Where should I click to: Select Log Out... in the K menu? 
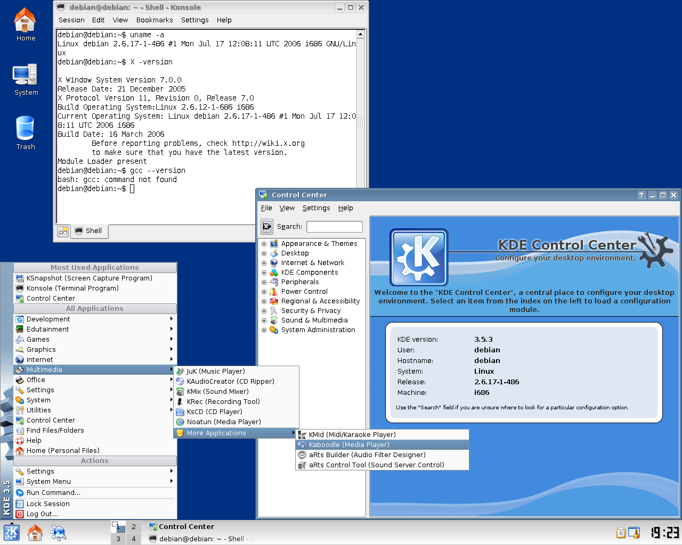point(95,514)
